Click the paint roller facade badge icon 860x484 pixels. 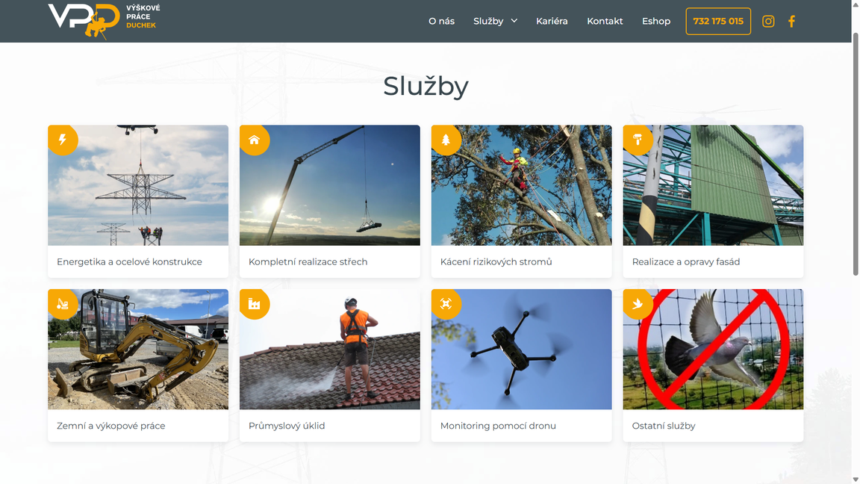[x=638, y=140]
